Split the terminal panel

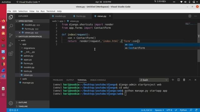coord(178,80)
